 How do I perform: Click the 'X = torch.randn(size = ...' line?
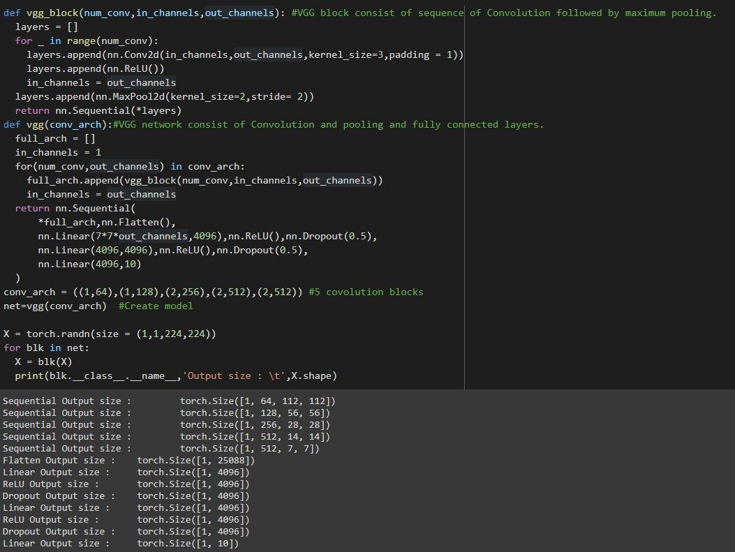click(110, 334)
